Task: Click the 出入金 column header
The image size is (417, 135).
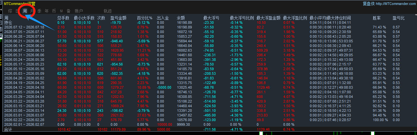Action: pyautogui.click(x=163, y=18)
